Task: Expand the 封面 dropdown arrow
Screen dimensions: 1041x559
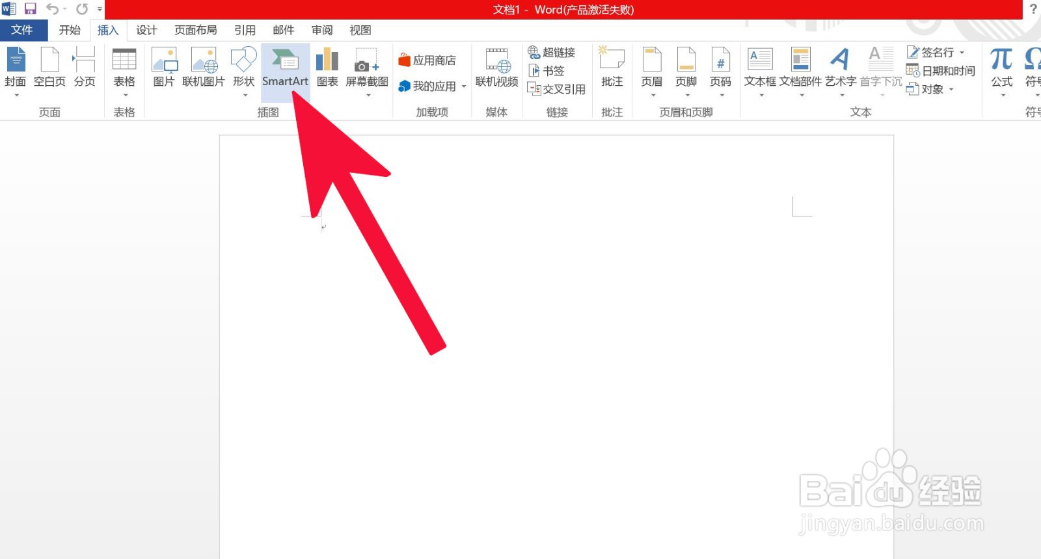Action: pos(16,96)
